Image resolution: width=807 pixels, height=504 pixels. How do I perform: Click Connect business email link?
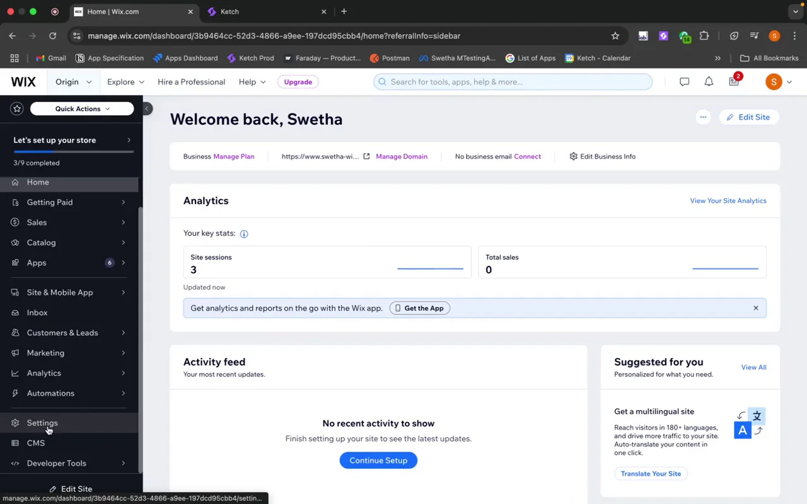[527, 156]
